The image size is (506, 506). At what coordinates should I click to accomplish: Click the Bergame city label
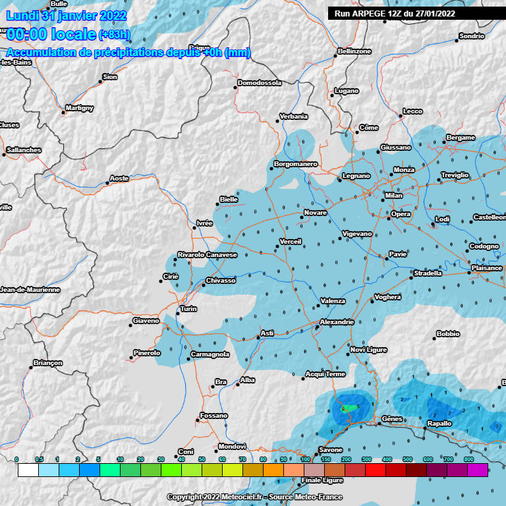pos(461,138)
